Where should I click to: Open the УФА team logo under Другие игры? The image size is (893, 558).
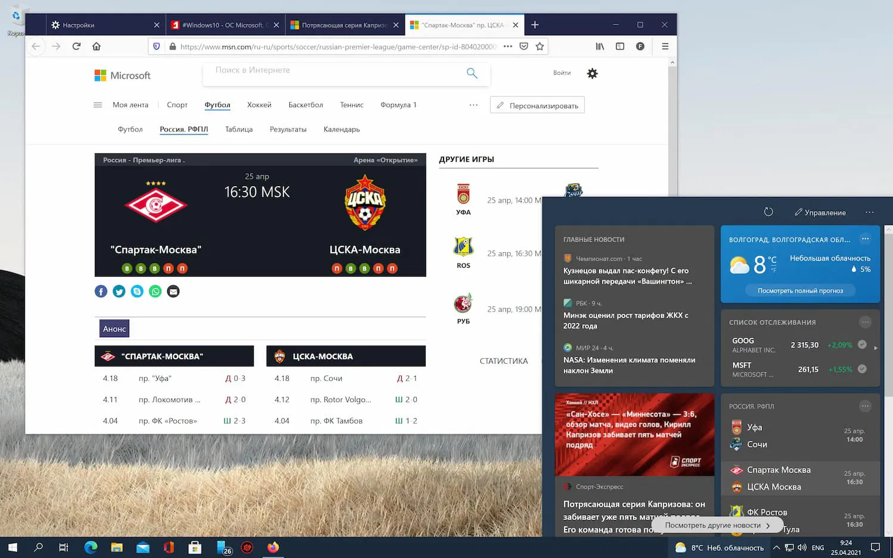click(x=463, y=195)
